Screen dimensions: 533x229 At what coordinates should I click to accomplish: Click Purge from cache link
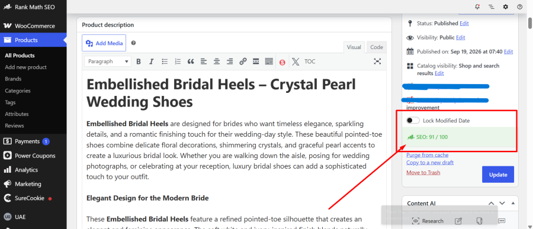pyautogui.click(x=427, y=155)
